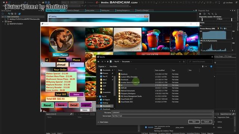Screen dimensions: 239x134
Task: Collapse the Servers node in Server Explorer
Action: pyautogui.click(x=3, y=22)
